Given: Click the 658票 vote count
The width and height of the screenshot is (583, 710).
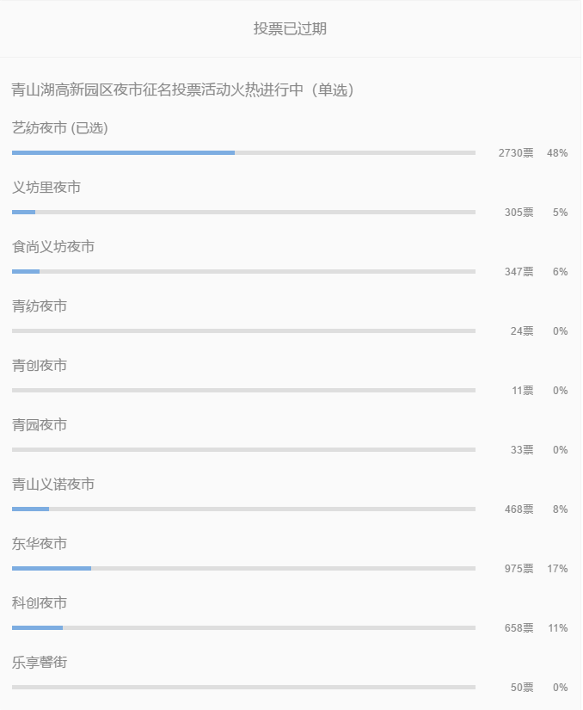Looking at the screenshot, I should [x=519, y=628].
